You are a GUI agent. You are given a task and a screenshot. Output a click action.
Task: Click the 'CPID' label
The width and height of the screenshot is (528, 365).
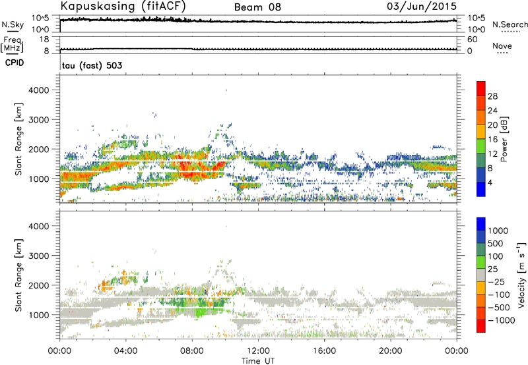15,63
